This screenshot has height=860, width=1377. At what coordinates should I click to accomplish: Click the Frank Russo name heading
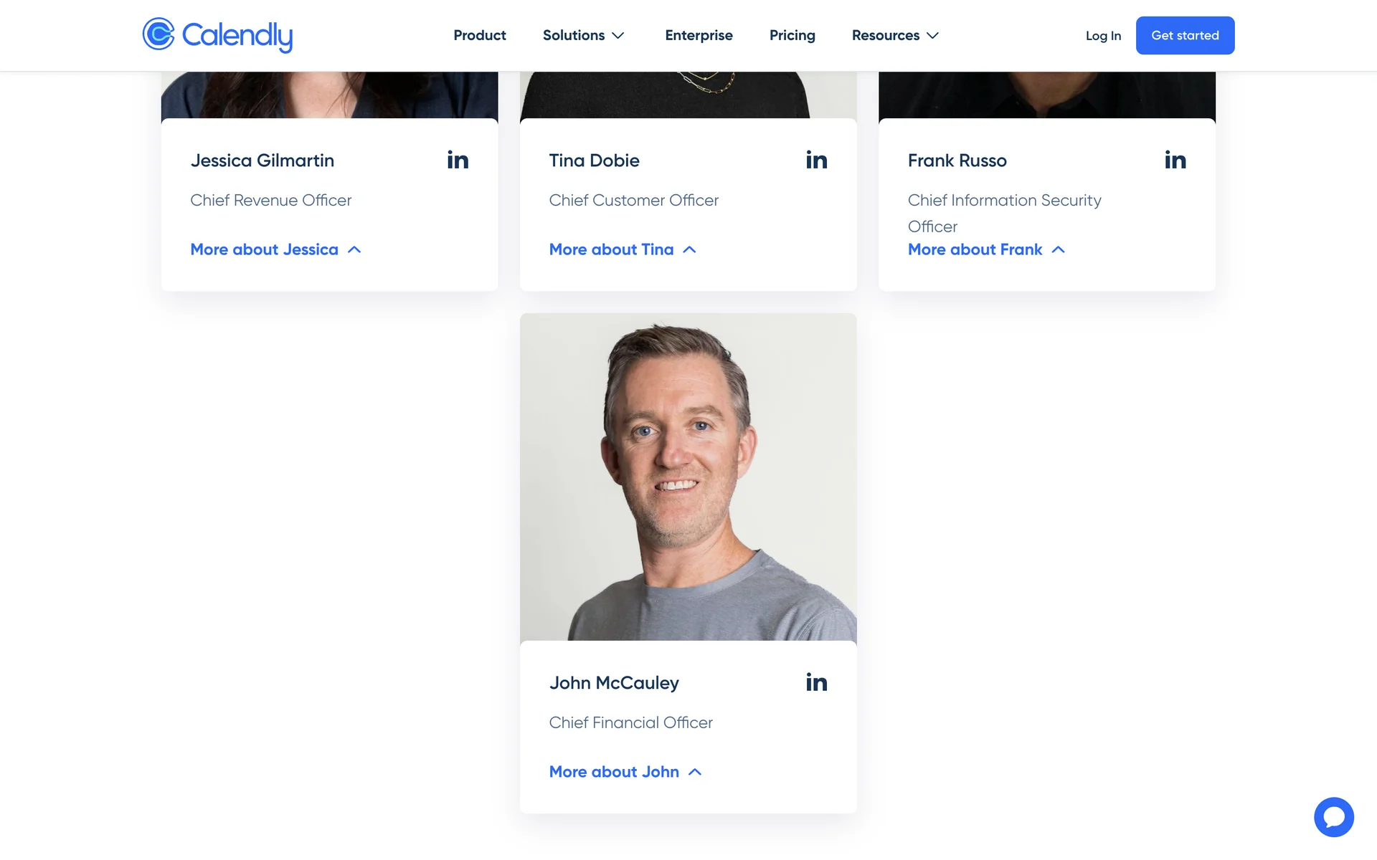(x=957, y=161)
